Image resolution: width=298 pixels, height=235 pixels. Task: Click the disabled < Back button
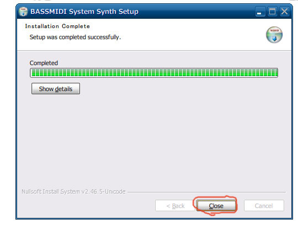175,206
